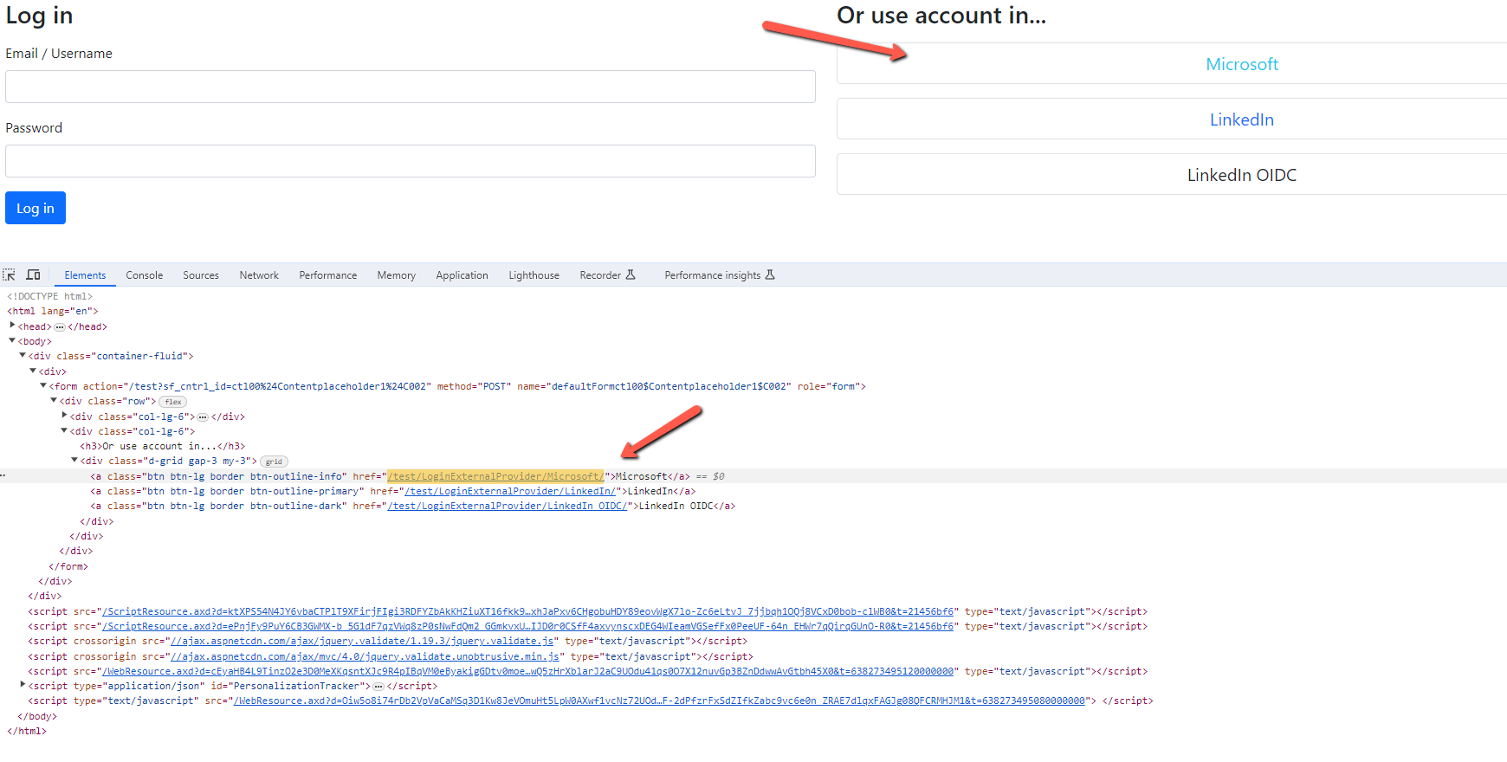Click the /test/LoginExternalProvider/LinkedIn/ href link
The image size is (1507, 762).
click(x=510, y=491)
